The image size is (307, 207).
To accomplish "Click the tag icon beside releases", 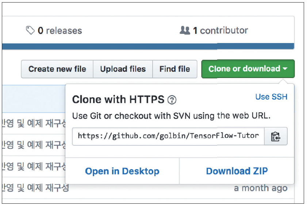I will click(30, 30).
